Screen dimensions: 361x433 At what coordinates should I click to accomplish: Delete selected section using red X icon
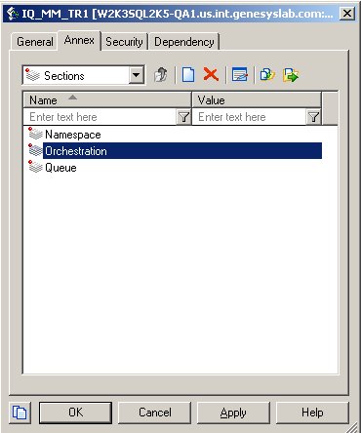click(x=211, y=75)
